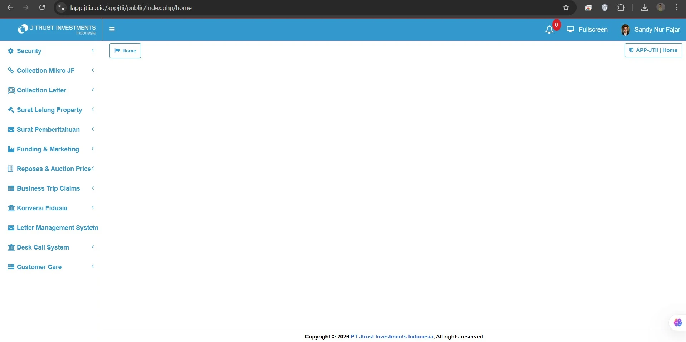Select the Konversi Fidusia menu item
686x342 pixels.
point(42,208)
